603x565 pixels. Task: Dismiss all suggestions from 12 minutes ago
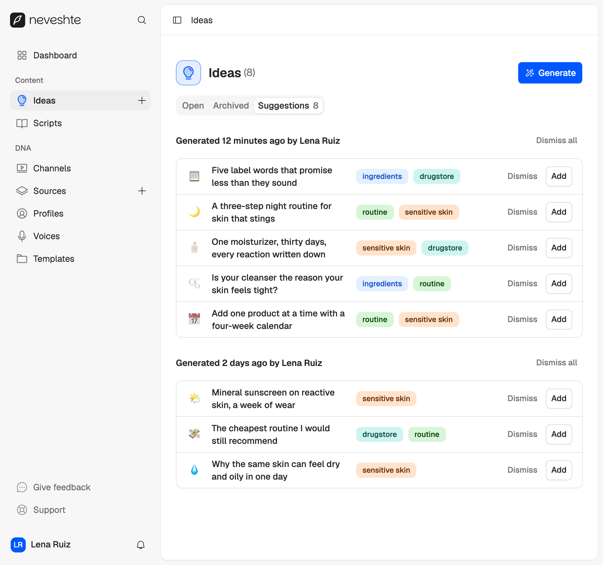(x=557, y=140)
